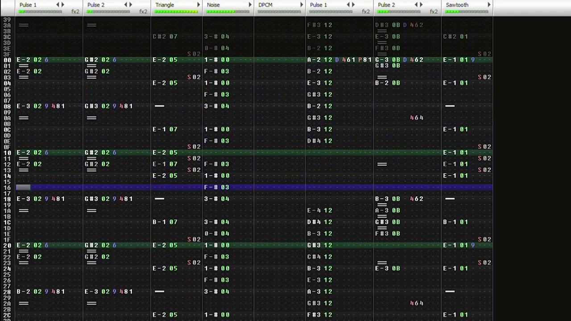The image size is (571, 321).
Task: Click E-1 07 Triangle note on row 0C
Action: point(165,129)
